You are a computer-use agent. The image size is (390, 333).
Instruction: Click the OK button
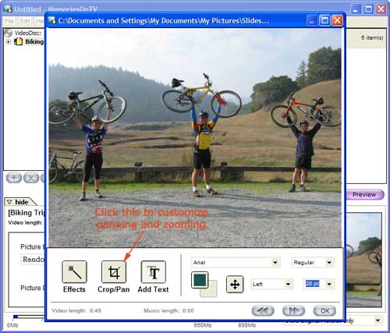pos(324,310)
